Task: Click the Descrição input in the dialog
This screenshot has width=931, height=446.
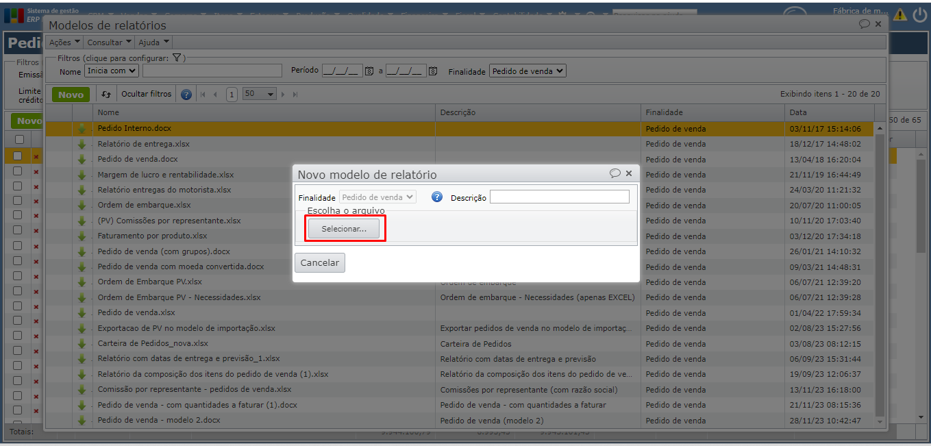Action: (x=559, y=197)
